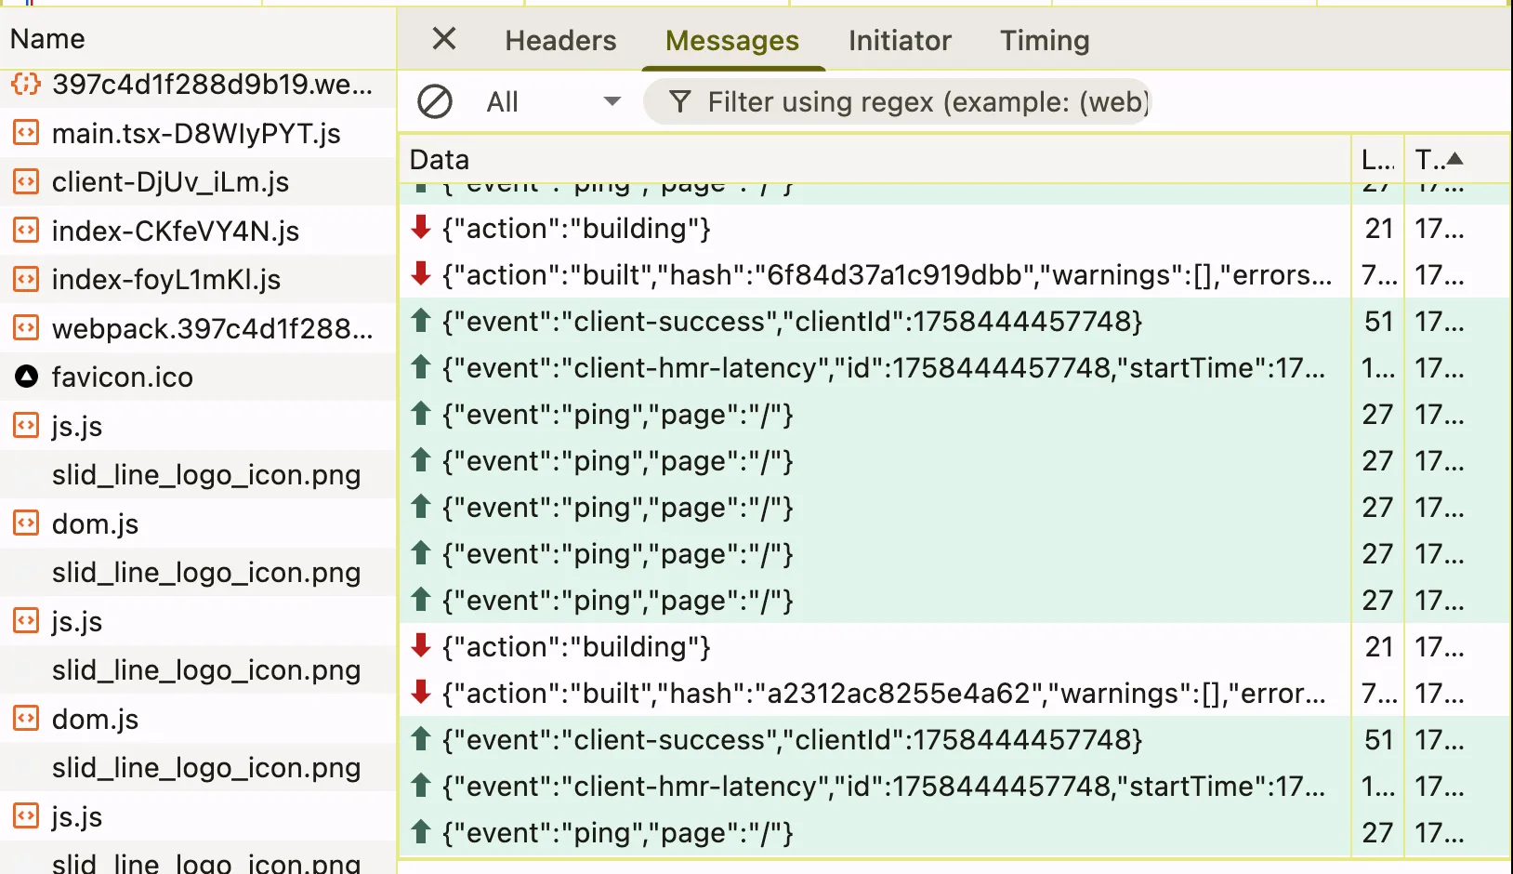Click the regex filter input field
The width and height of the screenshot is (1513, 874).
(x=926, y=101)
